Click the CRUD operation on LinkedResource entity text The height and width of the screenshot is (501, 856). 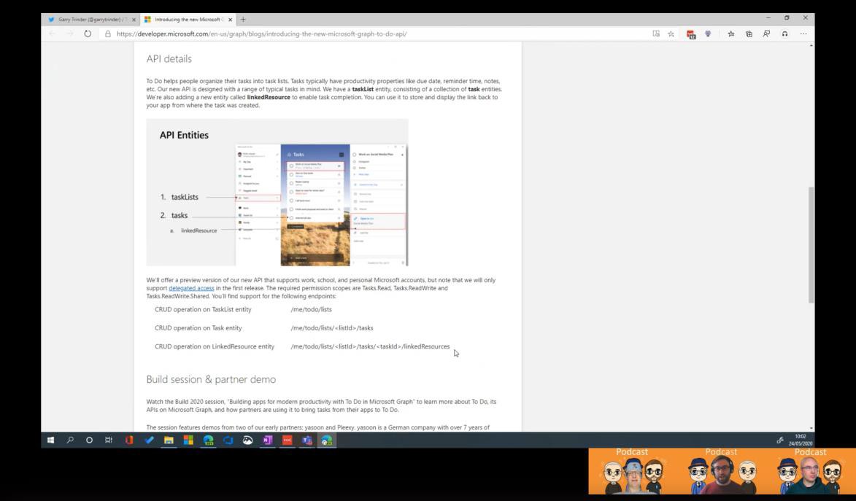pyautogui.click(x=215, y=346)
